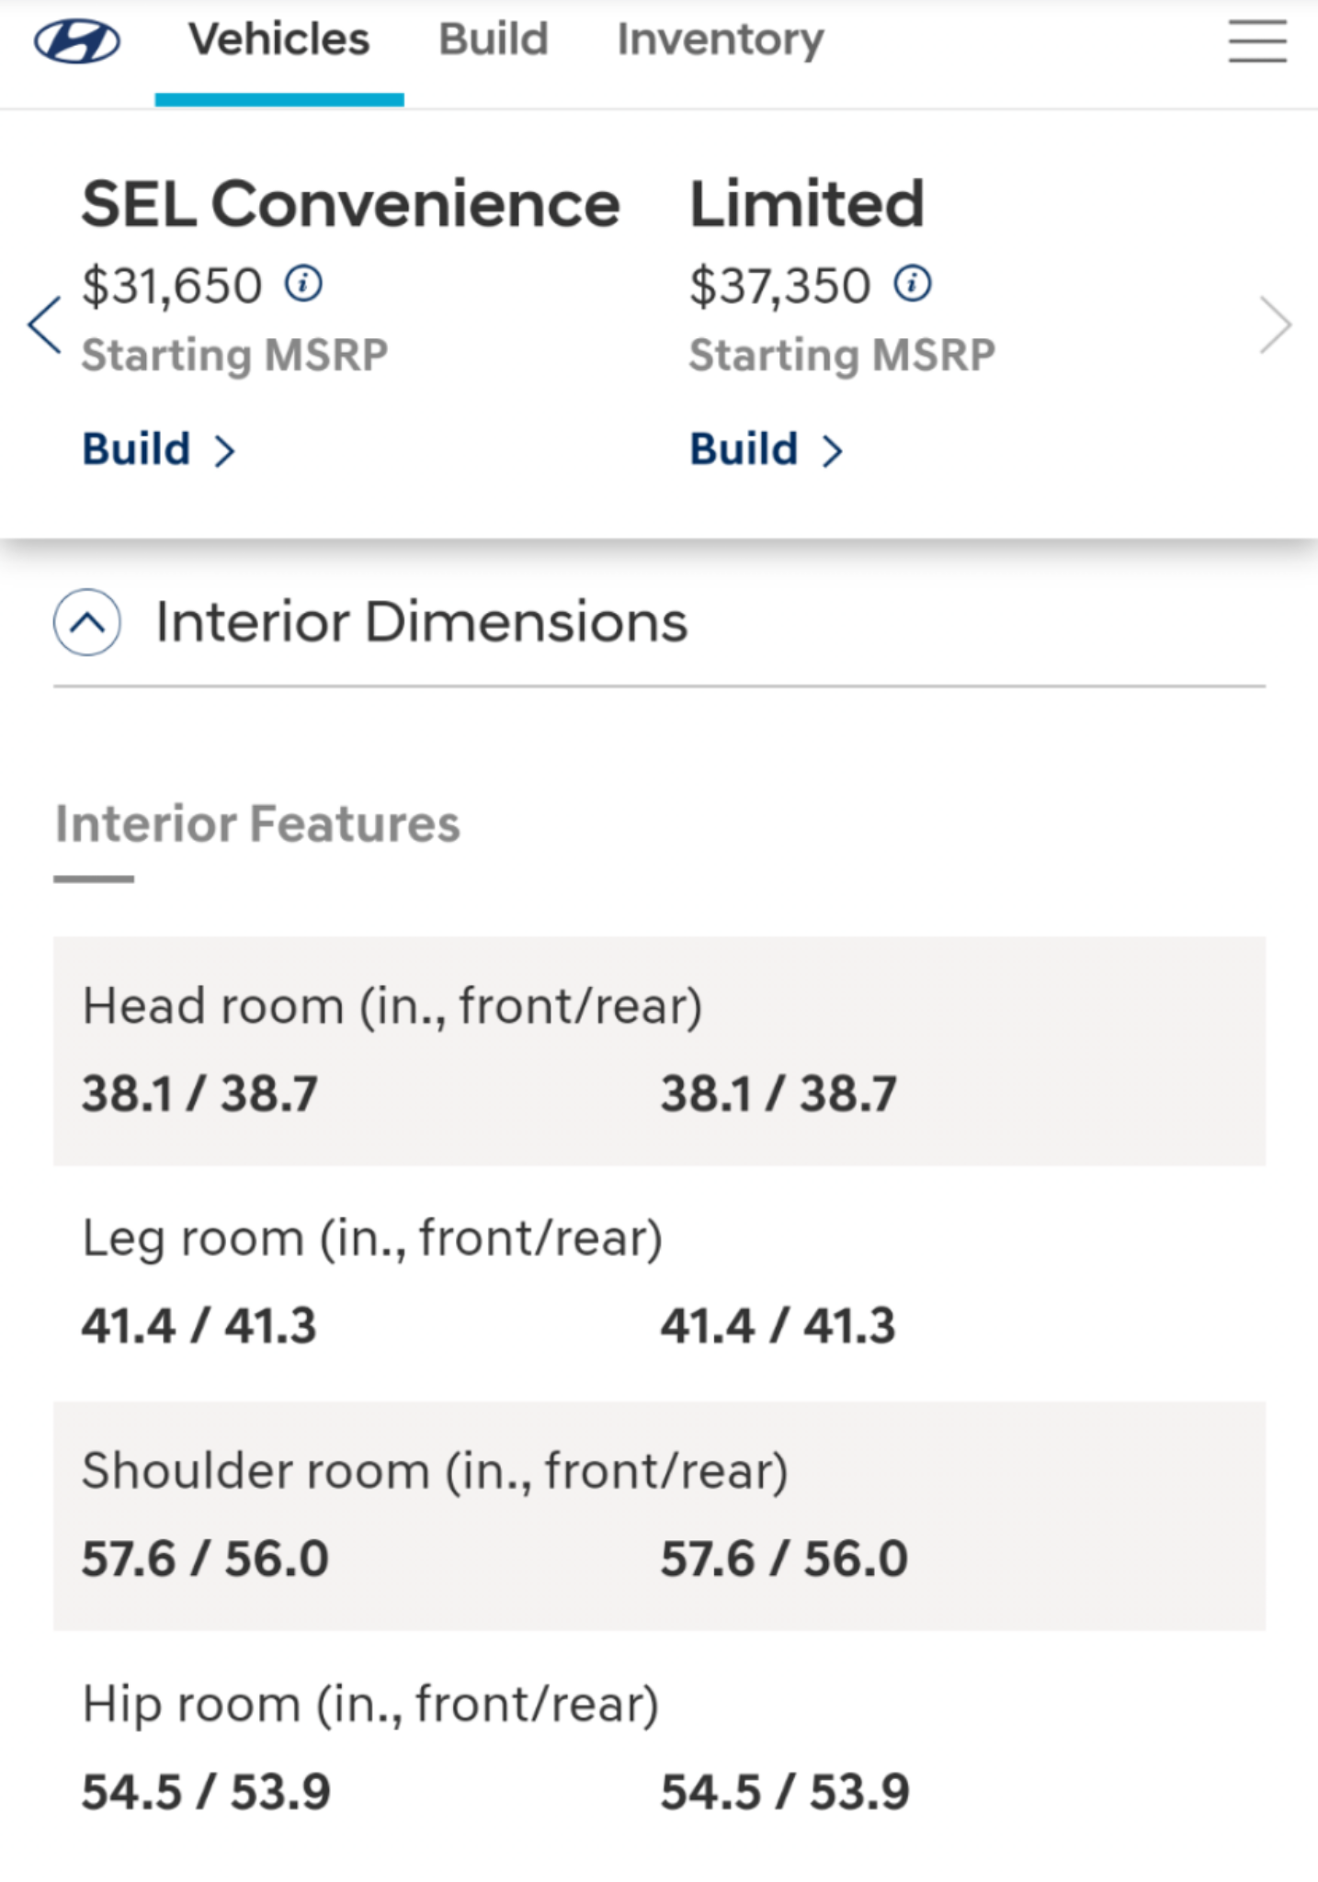Image resolution: width=1318 pixels, height=1882 pixels.
Task: Click the $37,350 starting price
Action: coord(779,286)
